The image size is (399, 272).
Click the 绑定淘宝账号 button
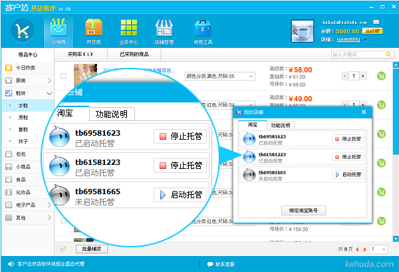point(304,210)
